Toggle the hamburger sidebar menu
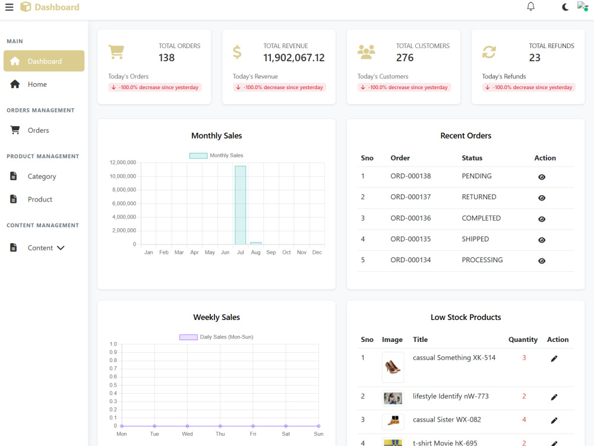The height and width of the screenshot is (446, 594). tap(9, 7)
